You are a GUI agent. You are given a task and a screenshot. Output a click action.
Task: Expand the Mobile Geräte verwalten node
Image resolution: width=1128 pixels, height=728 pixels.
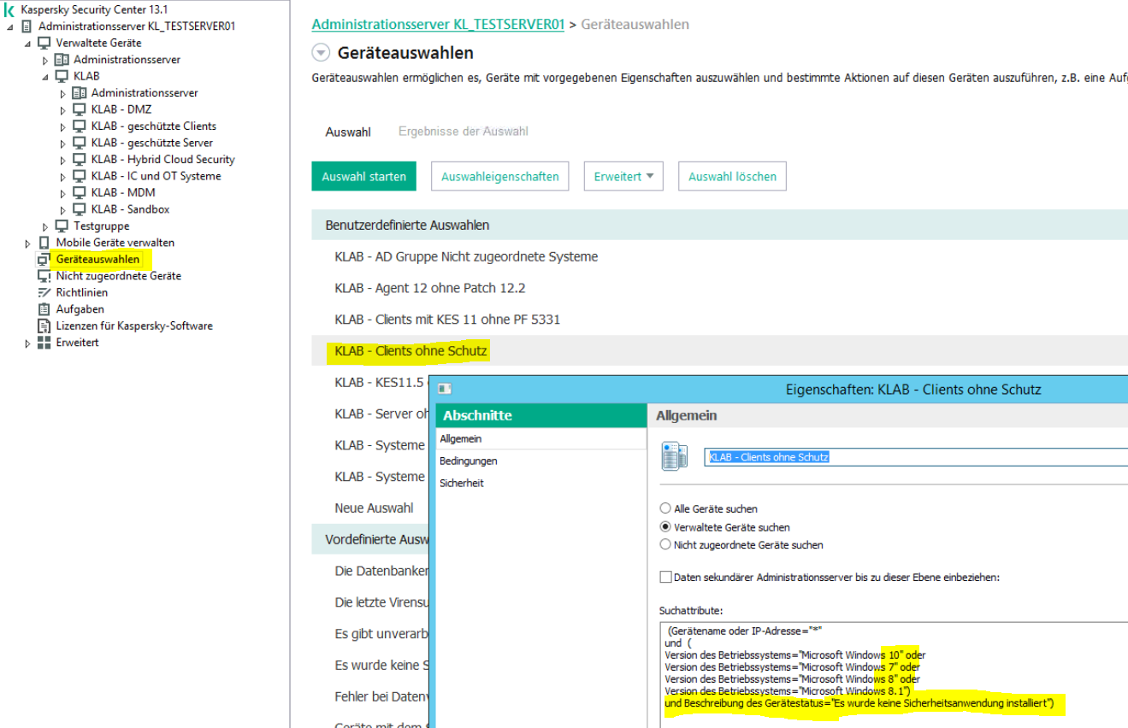pos(27,243)
